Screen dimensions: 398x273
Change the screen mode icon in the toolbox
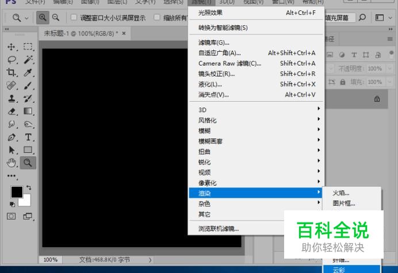point(28,216)
